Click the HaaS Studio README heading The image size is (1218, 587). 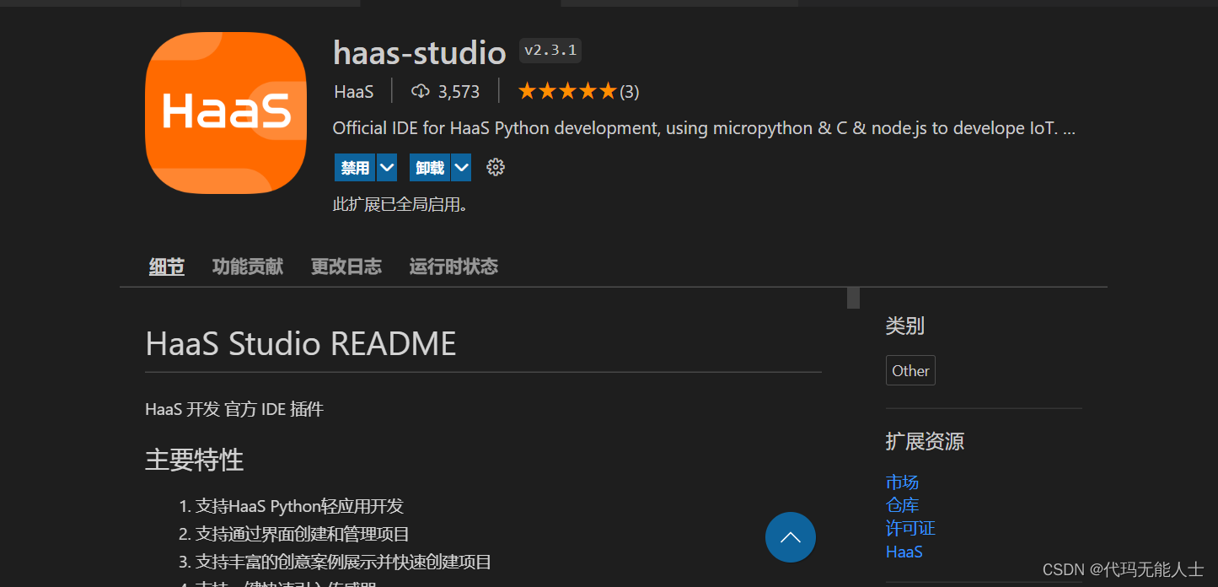coord(301,344)
